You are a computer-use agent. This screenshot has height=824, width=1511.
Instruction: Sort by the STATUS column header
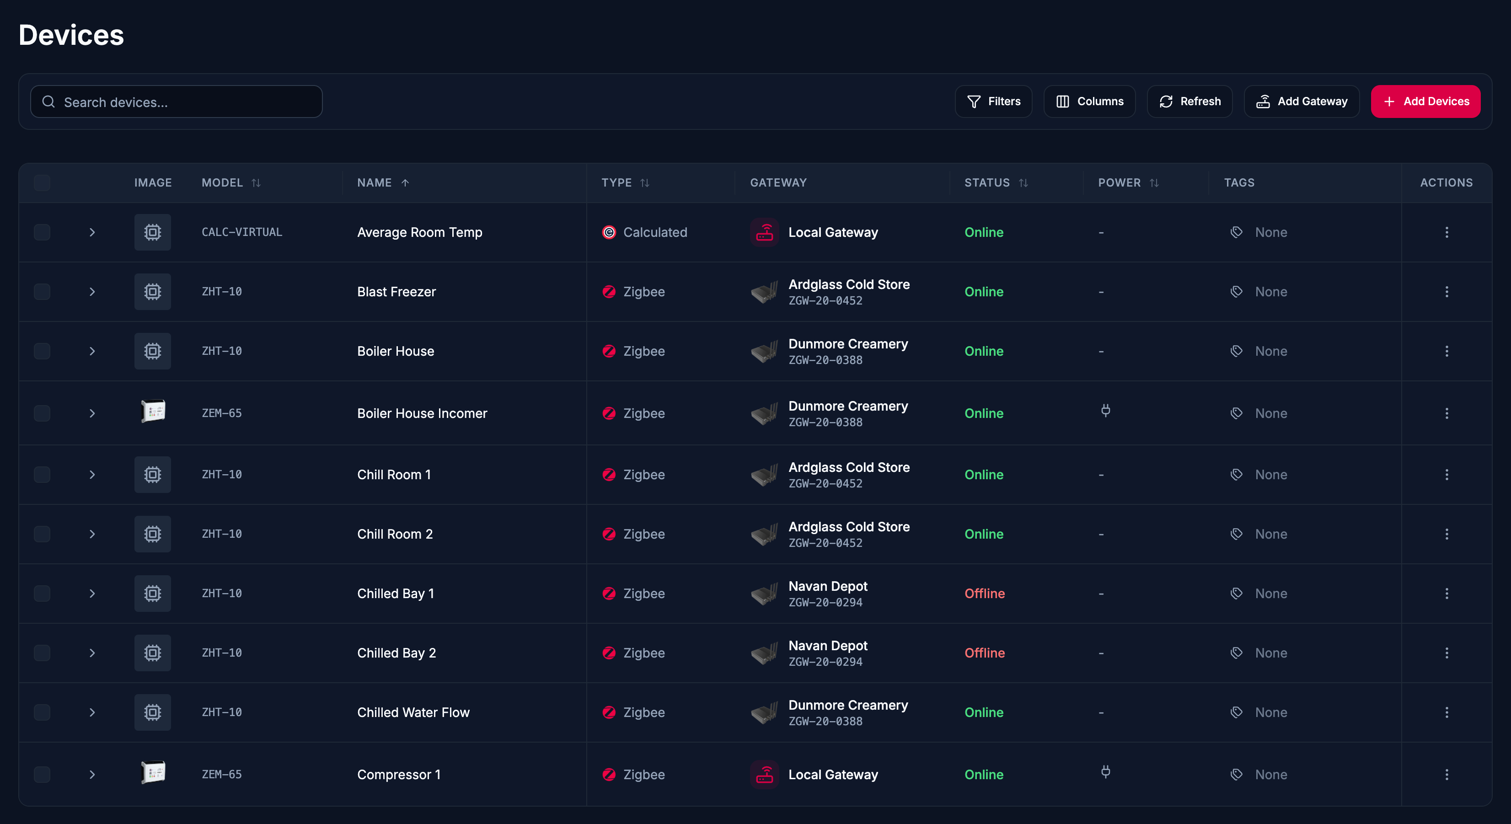point(996,182)
